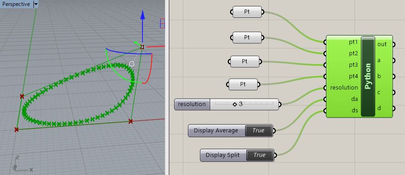Select the Pt parameter wired to pt4

pyautogui.click(x=243, y=84)
